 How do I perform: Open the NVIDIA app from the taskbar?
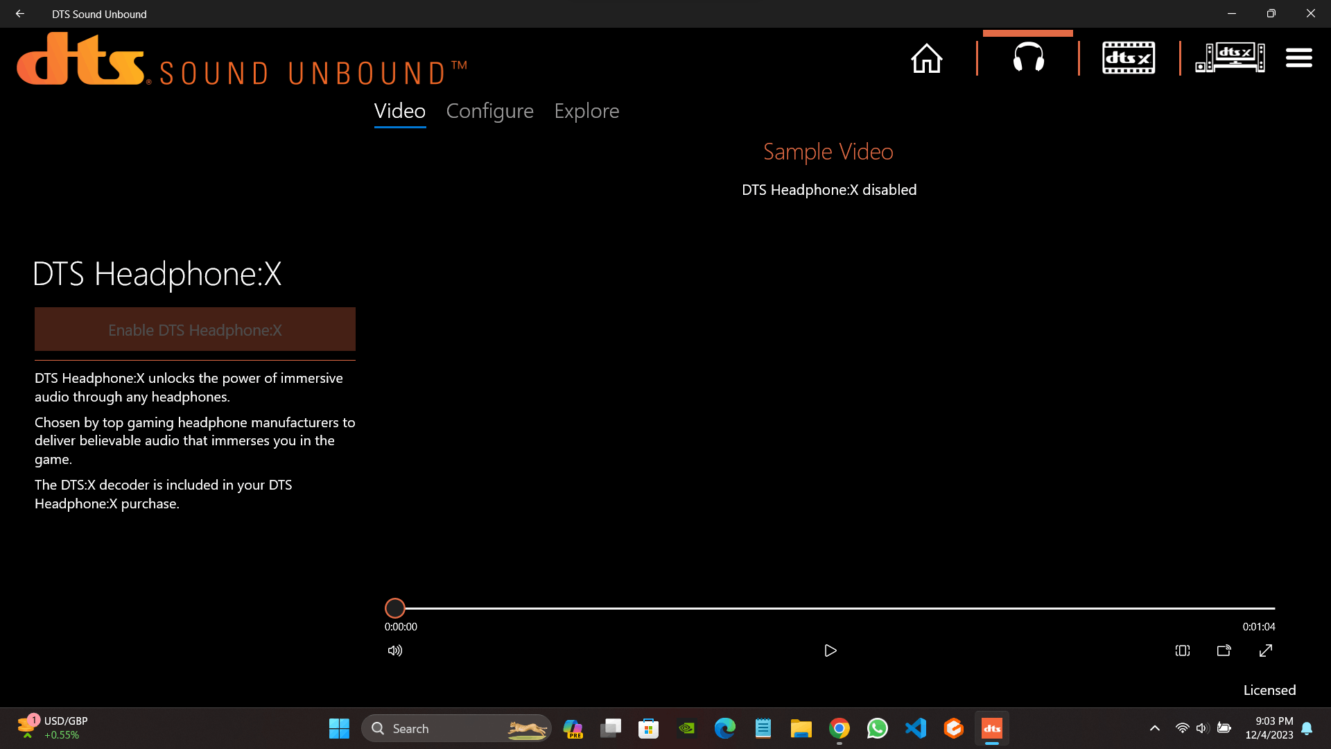[686, 728]
